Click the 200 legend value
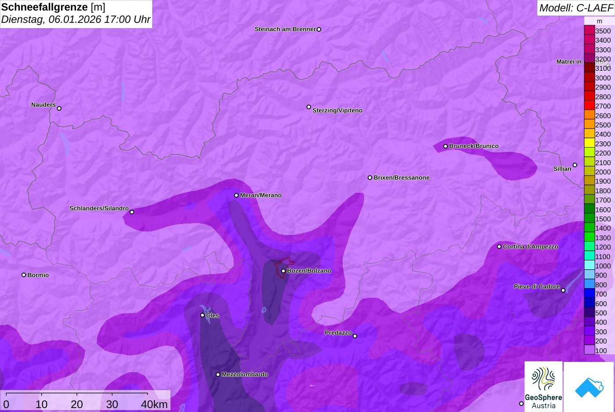This screenshot has height=412, width=615. (x=601, y=341)
